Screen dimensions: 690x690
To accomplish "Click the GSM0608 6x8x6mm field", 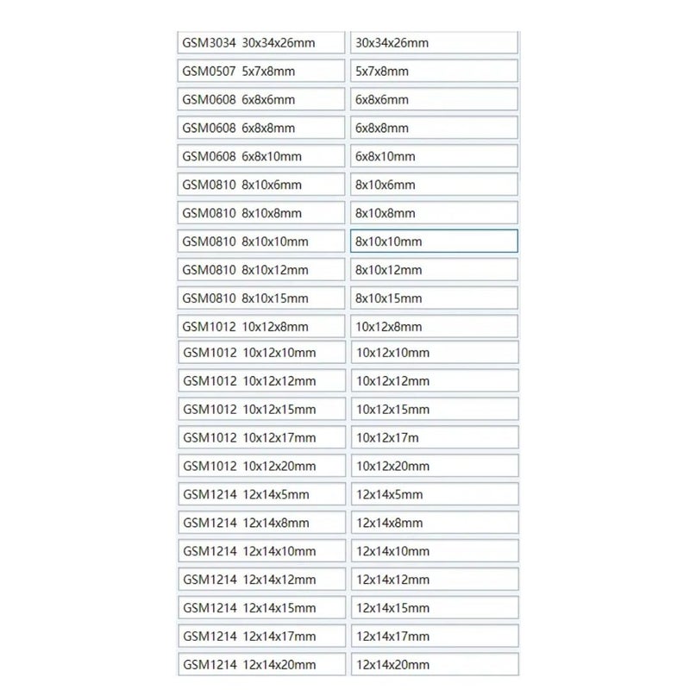I will pyautogui.click(x=261, y=99).
